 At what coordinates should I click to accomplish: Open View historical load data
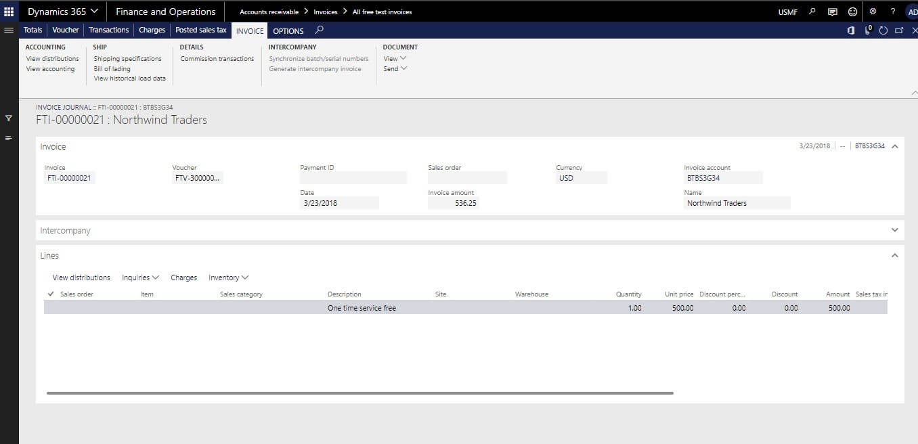point(130,79)
